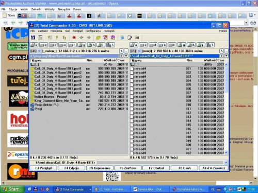Sort right panel by Wielkość column header
This screenshot has height=193, width=258.
coord(210,60)
